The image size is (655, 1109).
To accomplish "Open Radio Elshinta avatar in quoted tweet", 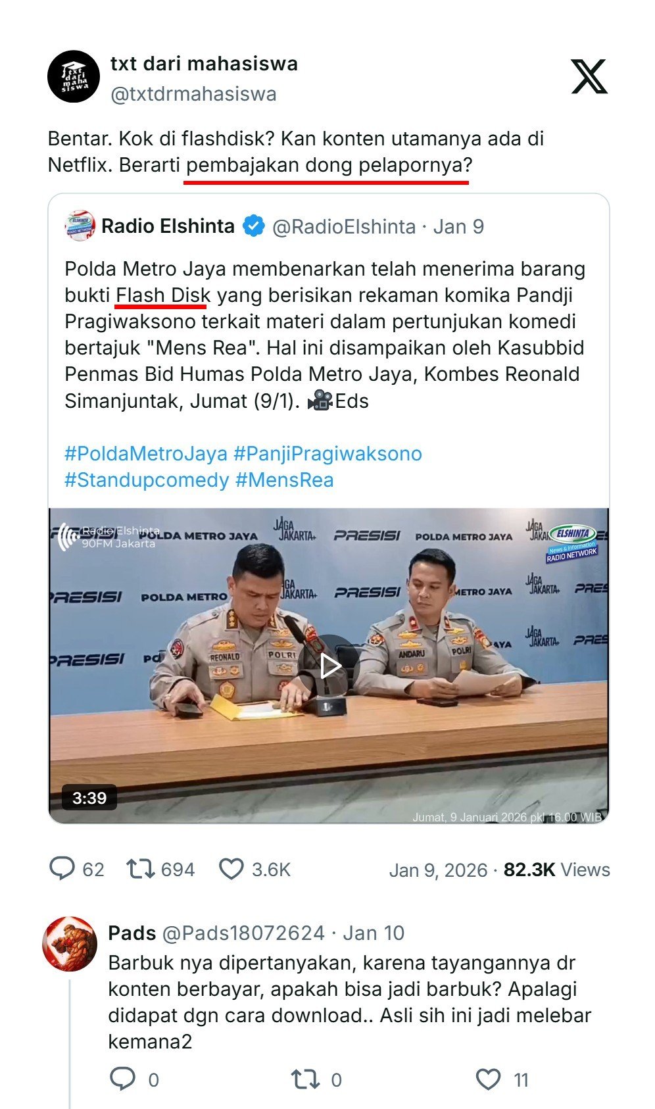I will [x=80, y=226].
